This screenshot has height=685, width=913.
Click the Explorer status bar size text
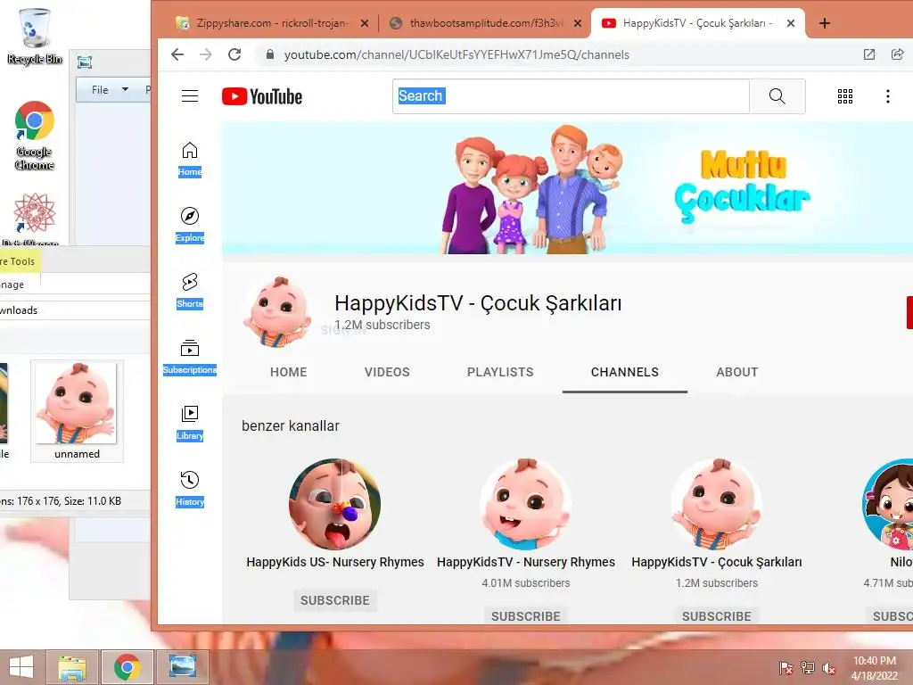click(61, 501)
